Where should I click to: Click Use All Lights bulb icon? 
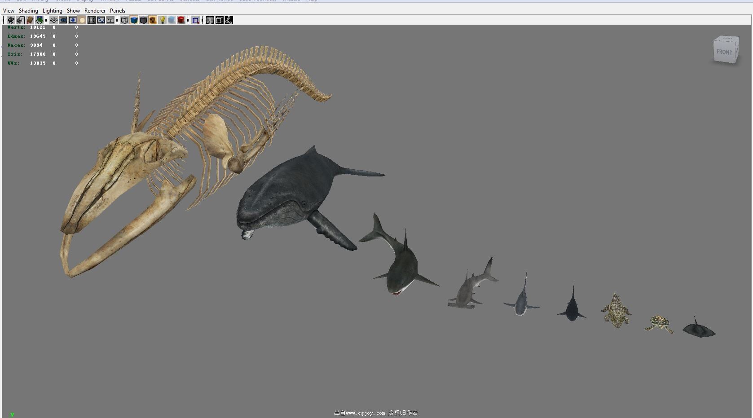[162, 20]
